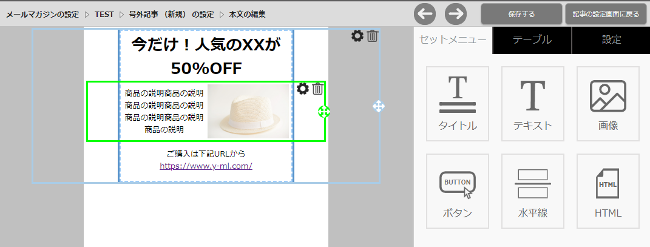The image size is (650, 247).
Task: Select the 水平線 horizontal line element
Action: coord(532,191)
